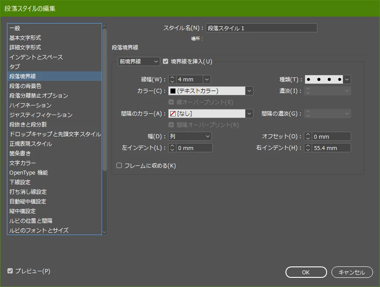Select ルビの位置と間隔 category
Image resolution: width=380 pixels, height=287 pixels.
click(55, 220)
